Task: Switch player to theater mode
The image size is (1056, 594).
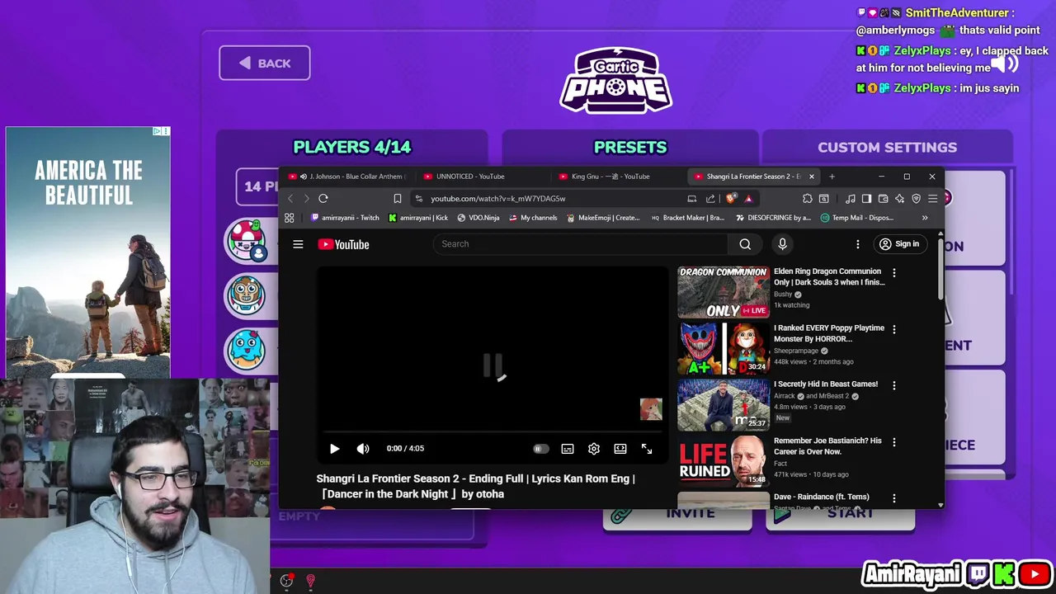Action: pyautogui.click(x=620, y=449)
